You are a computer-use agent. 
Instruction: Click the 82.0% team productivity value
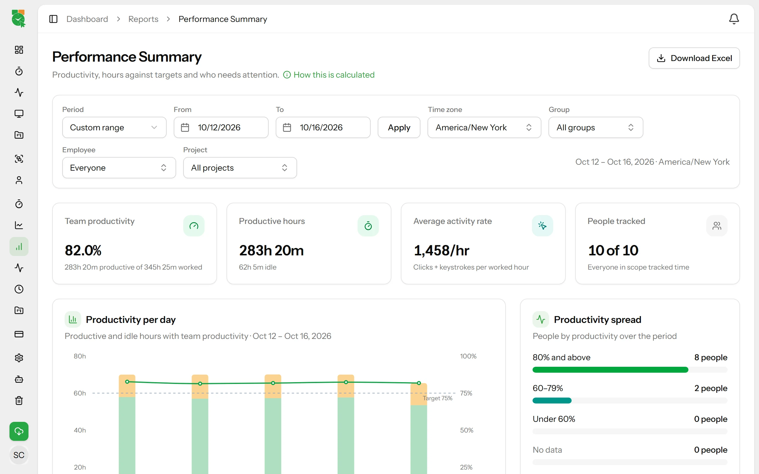(x=83, y=251)
